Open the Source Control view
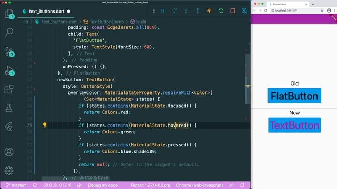Screen dimensions: 337x189 tap(9, 51)
